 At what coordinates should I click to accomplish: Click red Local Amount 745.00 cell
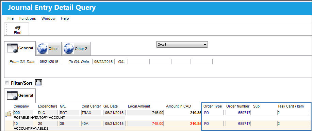click(x=146, y=124)
